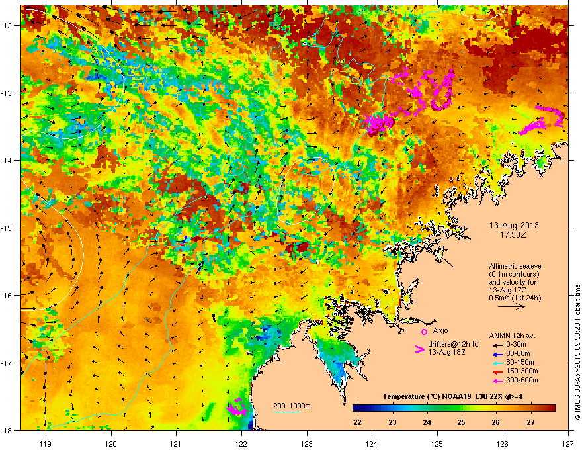Click the dark red end of temperature colorbar
Image resolution: width=582 pixels, height=450 pixels.
(552, 408)
